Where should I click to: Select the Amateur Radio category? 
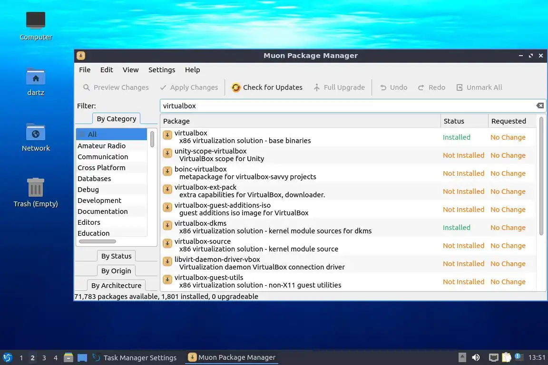111,145
